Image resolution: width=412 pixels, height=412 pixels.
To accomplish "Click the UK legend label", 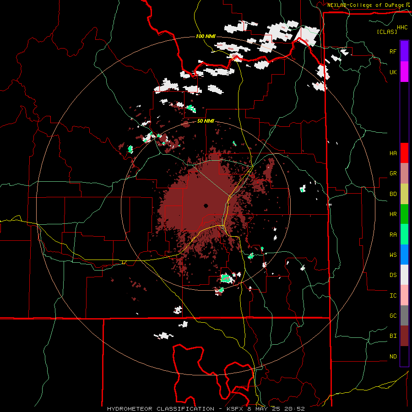I will pyautogui.click(x=393, y=72).
